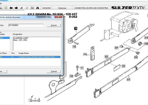
Task: Click the greyed-out zoom toolbar icon
Action: [27, 8]
